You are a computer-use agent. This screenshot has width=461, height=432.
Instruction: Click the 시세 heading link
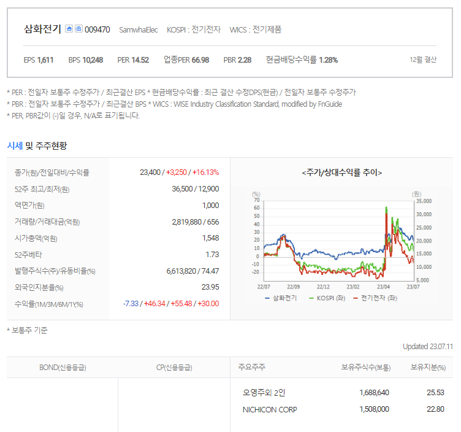[x=15, y=145]
